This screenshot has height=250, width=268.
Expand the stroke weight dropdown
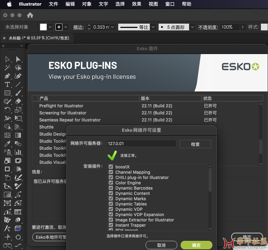(113, 27)
